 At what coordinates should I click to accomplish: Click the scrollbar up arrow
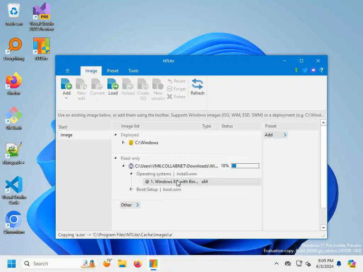[x=323, y=122]
